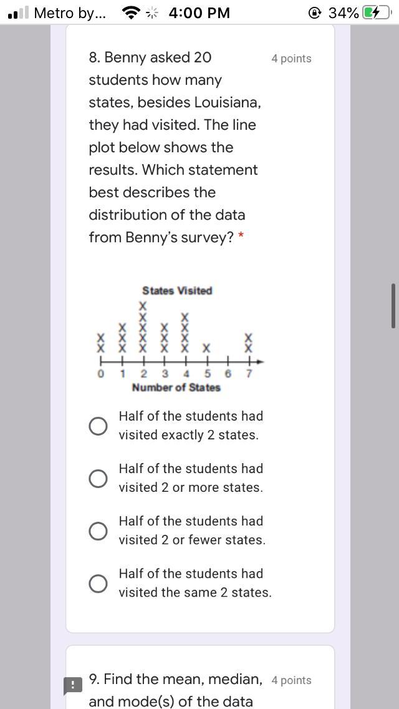
Task: Tap the cellular signal strength icon
Action: pyautogui.click(x=18, y=12)
